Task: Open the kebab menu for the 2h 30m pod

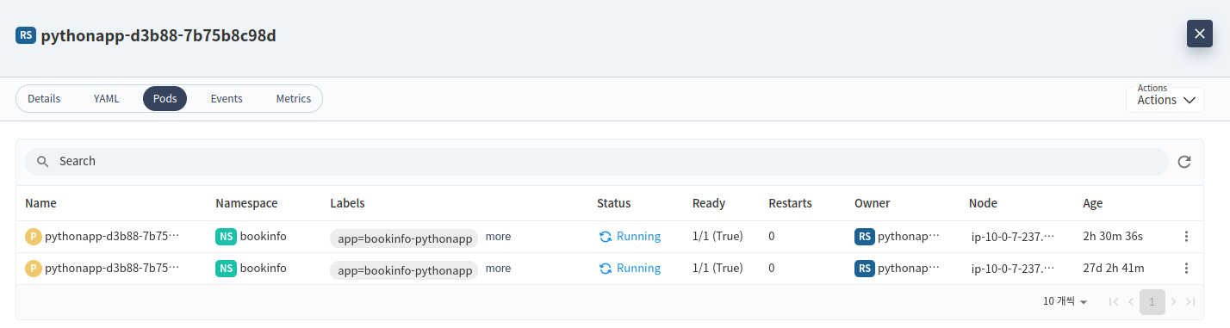Action: [x=1186, y=236]
